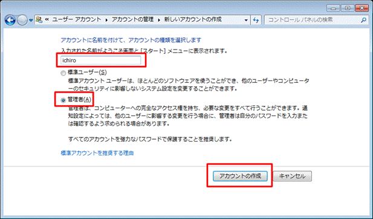Maximize the window
Screen dimensions: 373x219
[x=348, y=8]
